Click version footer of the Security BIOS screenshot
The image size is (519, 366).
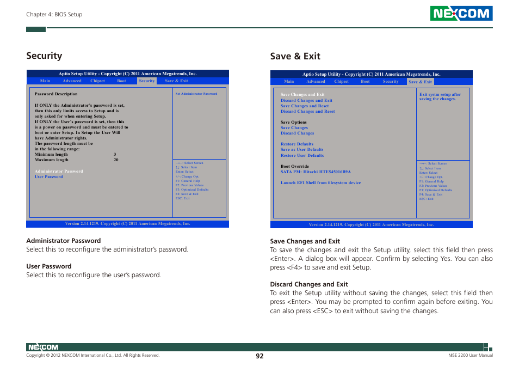(127, 224)
